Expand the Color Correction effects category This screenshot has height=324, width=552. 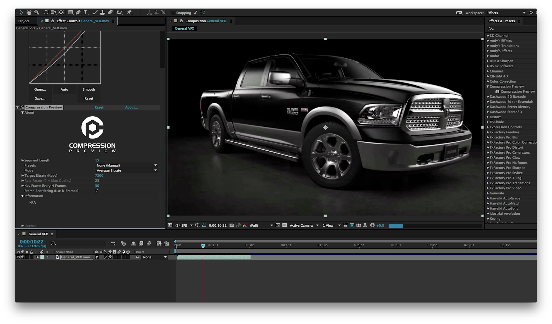[x=488, y=81]
